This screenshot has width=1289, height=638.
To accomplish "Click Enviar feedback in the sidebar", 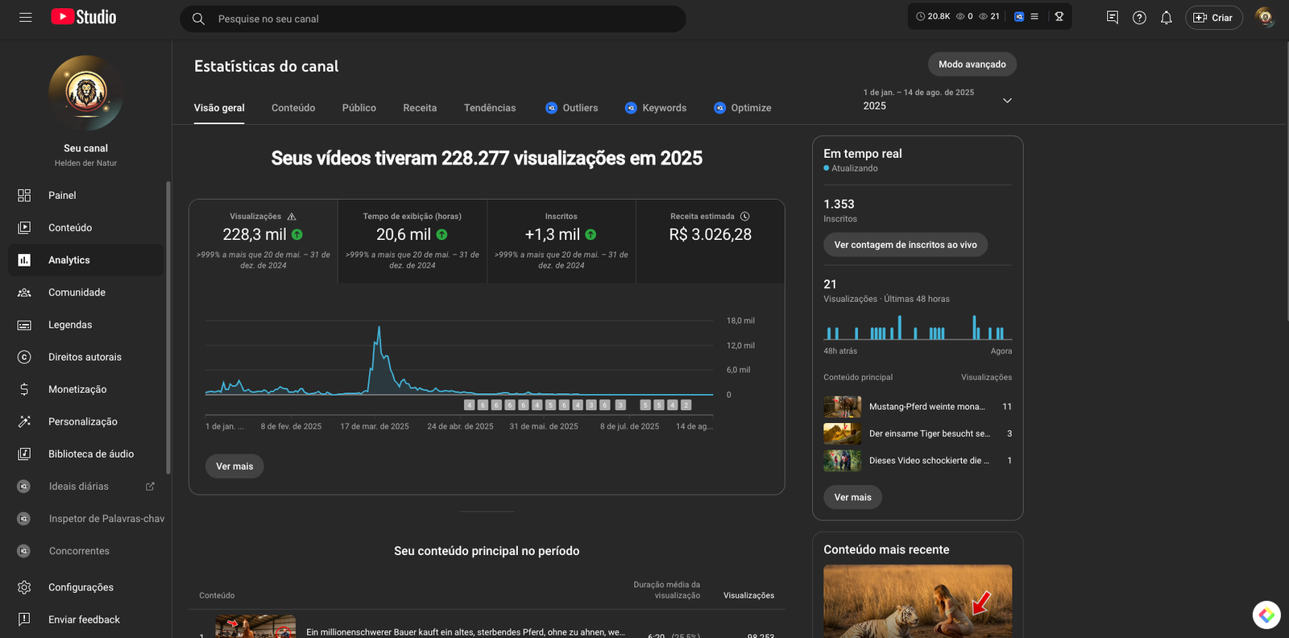I will pos(86,619).
